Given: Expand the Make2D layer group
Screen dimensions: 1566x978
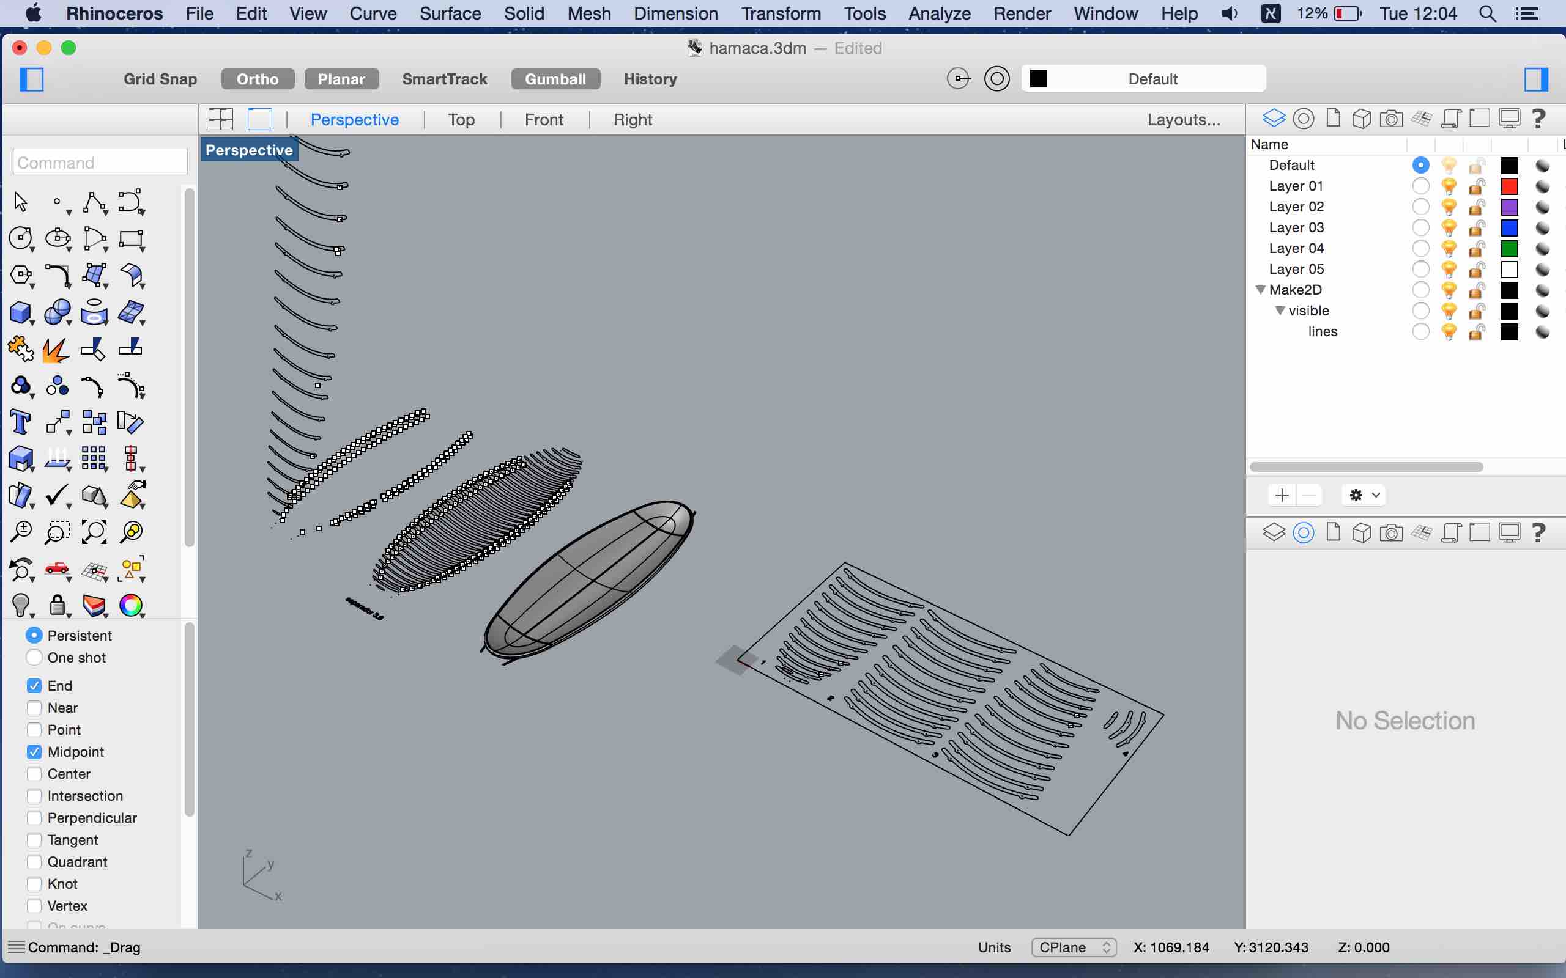Looking at the screenshot, I should [x=1261, y=289].
